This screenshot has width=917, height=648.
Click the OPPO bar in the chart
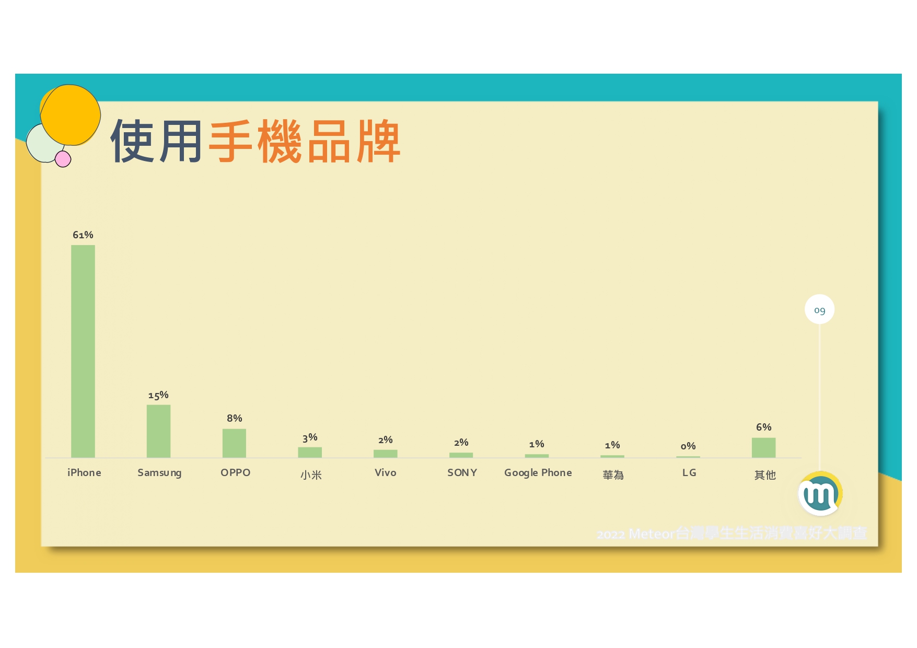pyautogui.click(x=234, y=443)
